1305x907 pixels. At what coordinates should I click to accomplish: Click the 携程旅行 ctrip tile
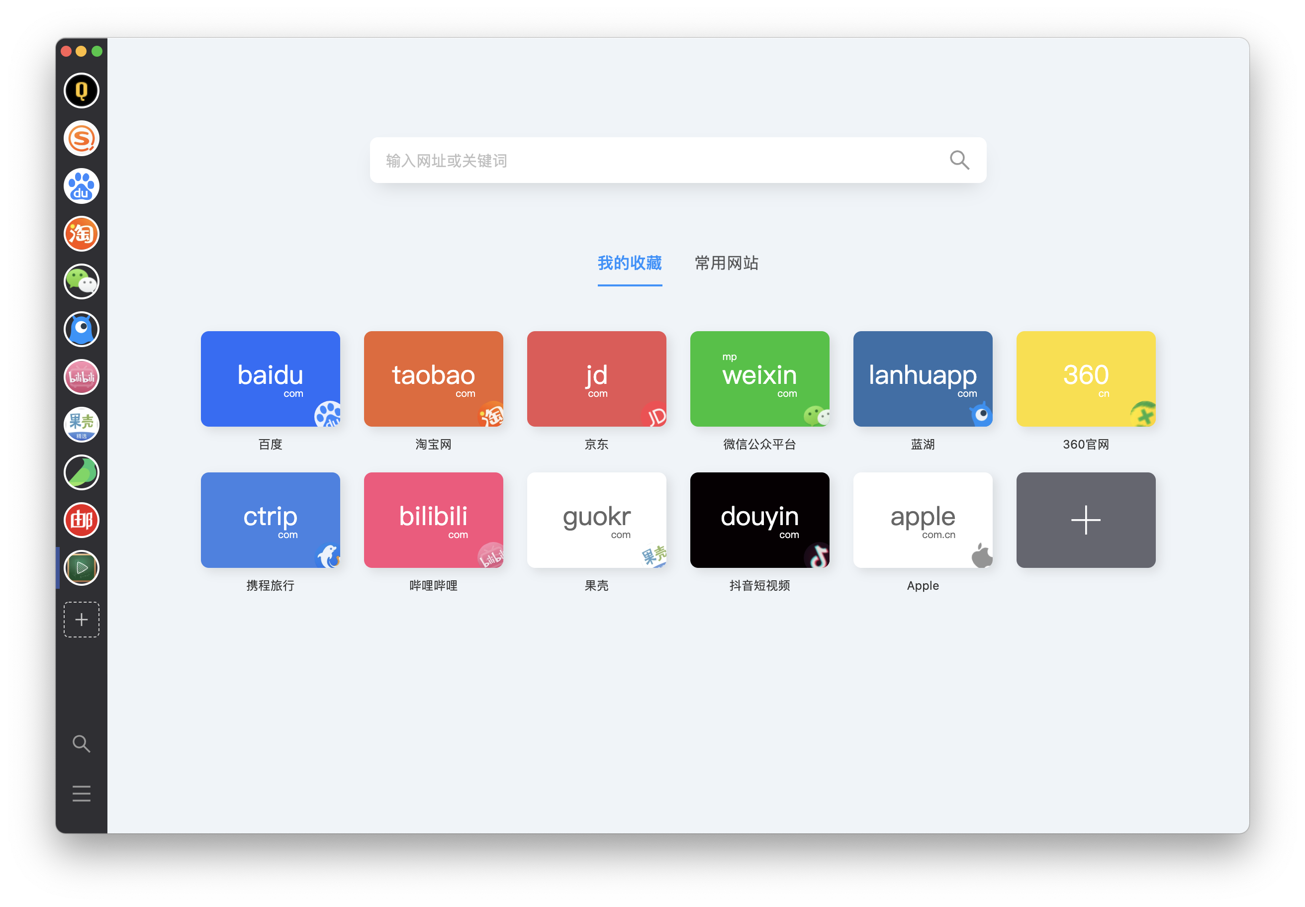pyautogui.click(x=270, y=520)
